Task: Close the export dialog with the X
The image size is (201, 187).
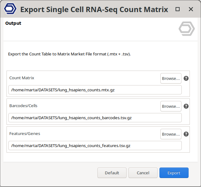Action: point(190,9)
